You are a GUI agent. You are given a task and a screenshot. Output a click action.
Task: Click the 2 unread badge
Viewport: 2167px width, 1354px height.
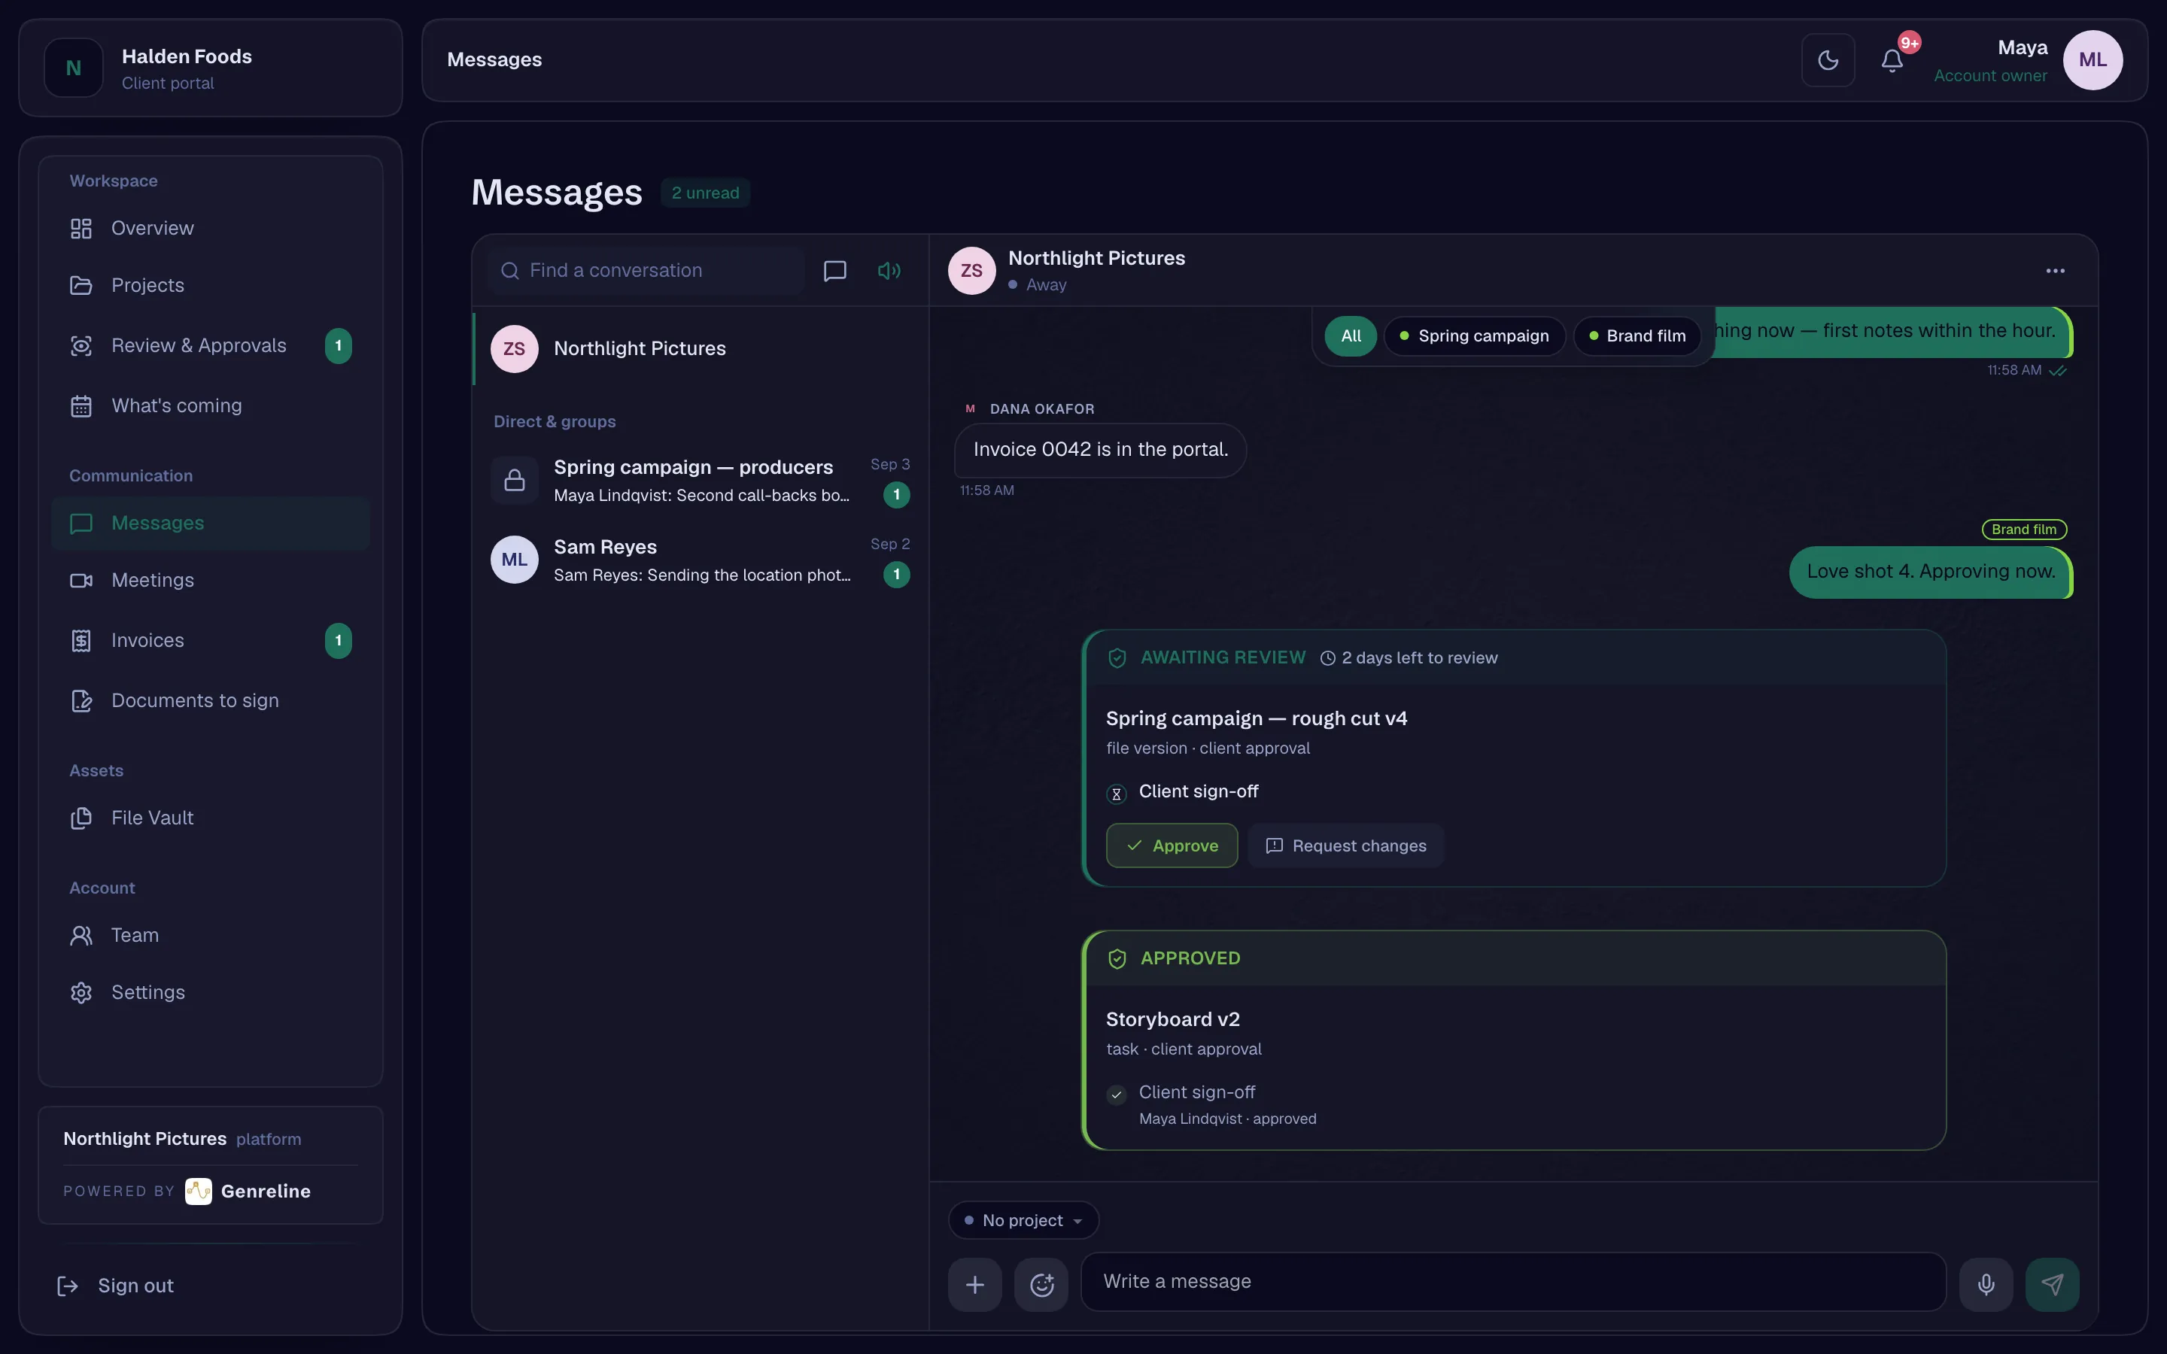click(706, 193)
